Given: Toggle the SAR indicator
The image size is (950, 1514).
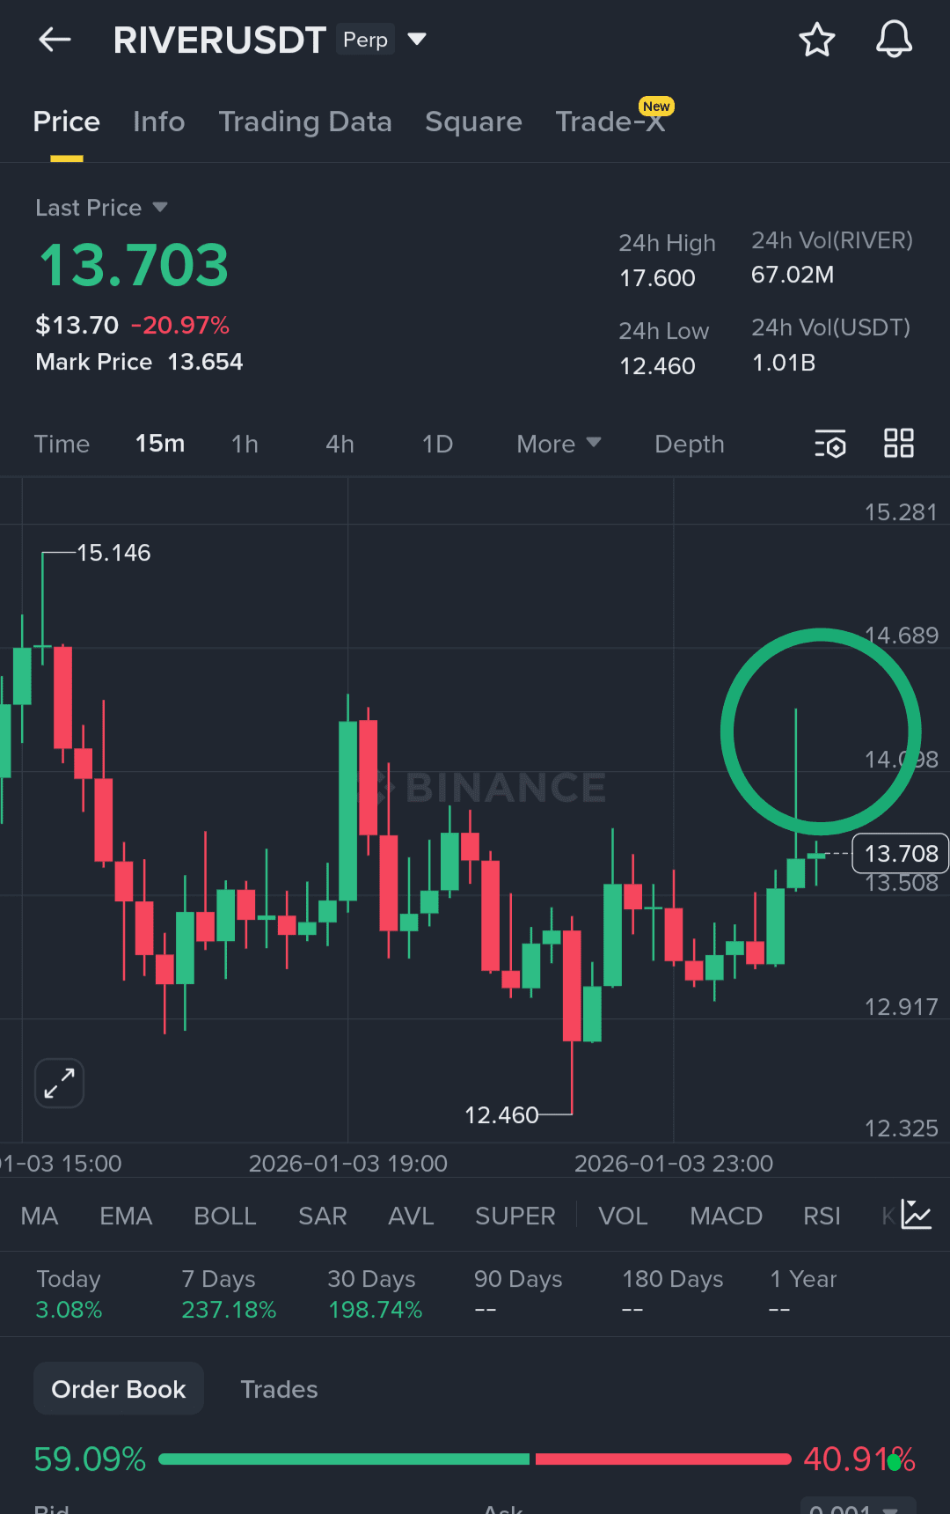Looking at the screenshot, I should coord(323,1216).
